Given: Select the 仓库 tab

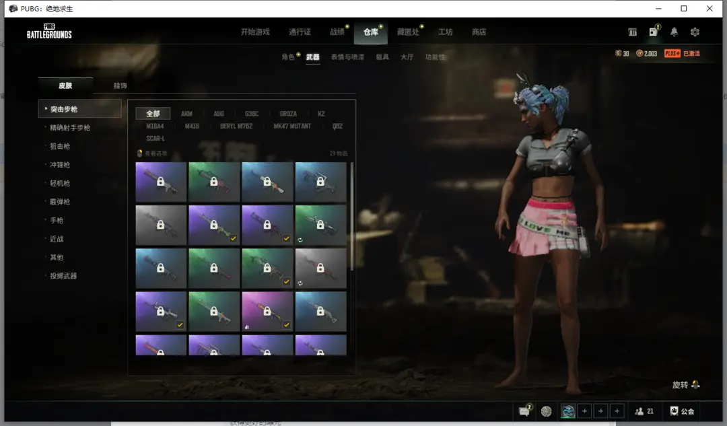Looking at the screenshot, I should click(370, 32).
